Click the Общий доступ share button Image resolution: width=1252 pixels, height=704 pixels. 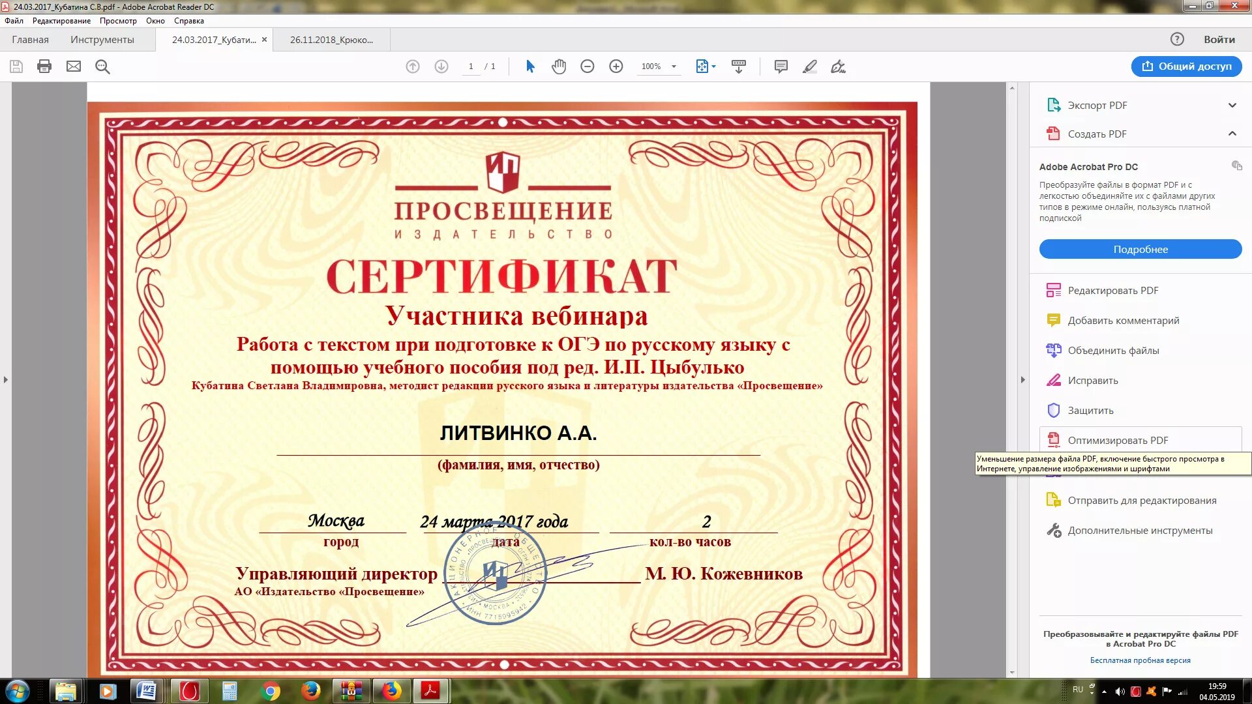point(1186,66)
